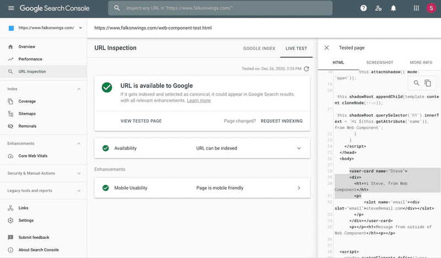Open the Google apps grid
Image resolution: width=441 pixels, height=258 pixels.
tap(416, 8)
